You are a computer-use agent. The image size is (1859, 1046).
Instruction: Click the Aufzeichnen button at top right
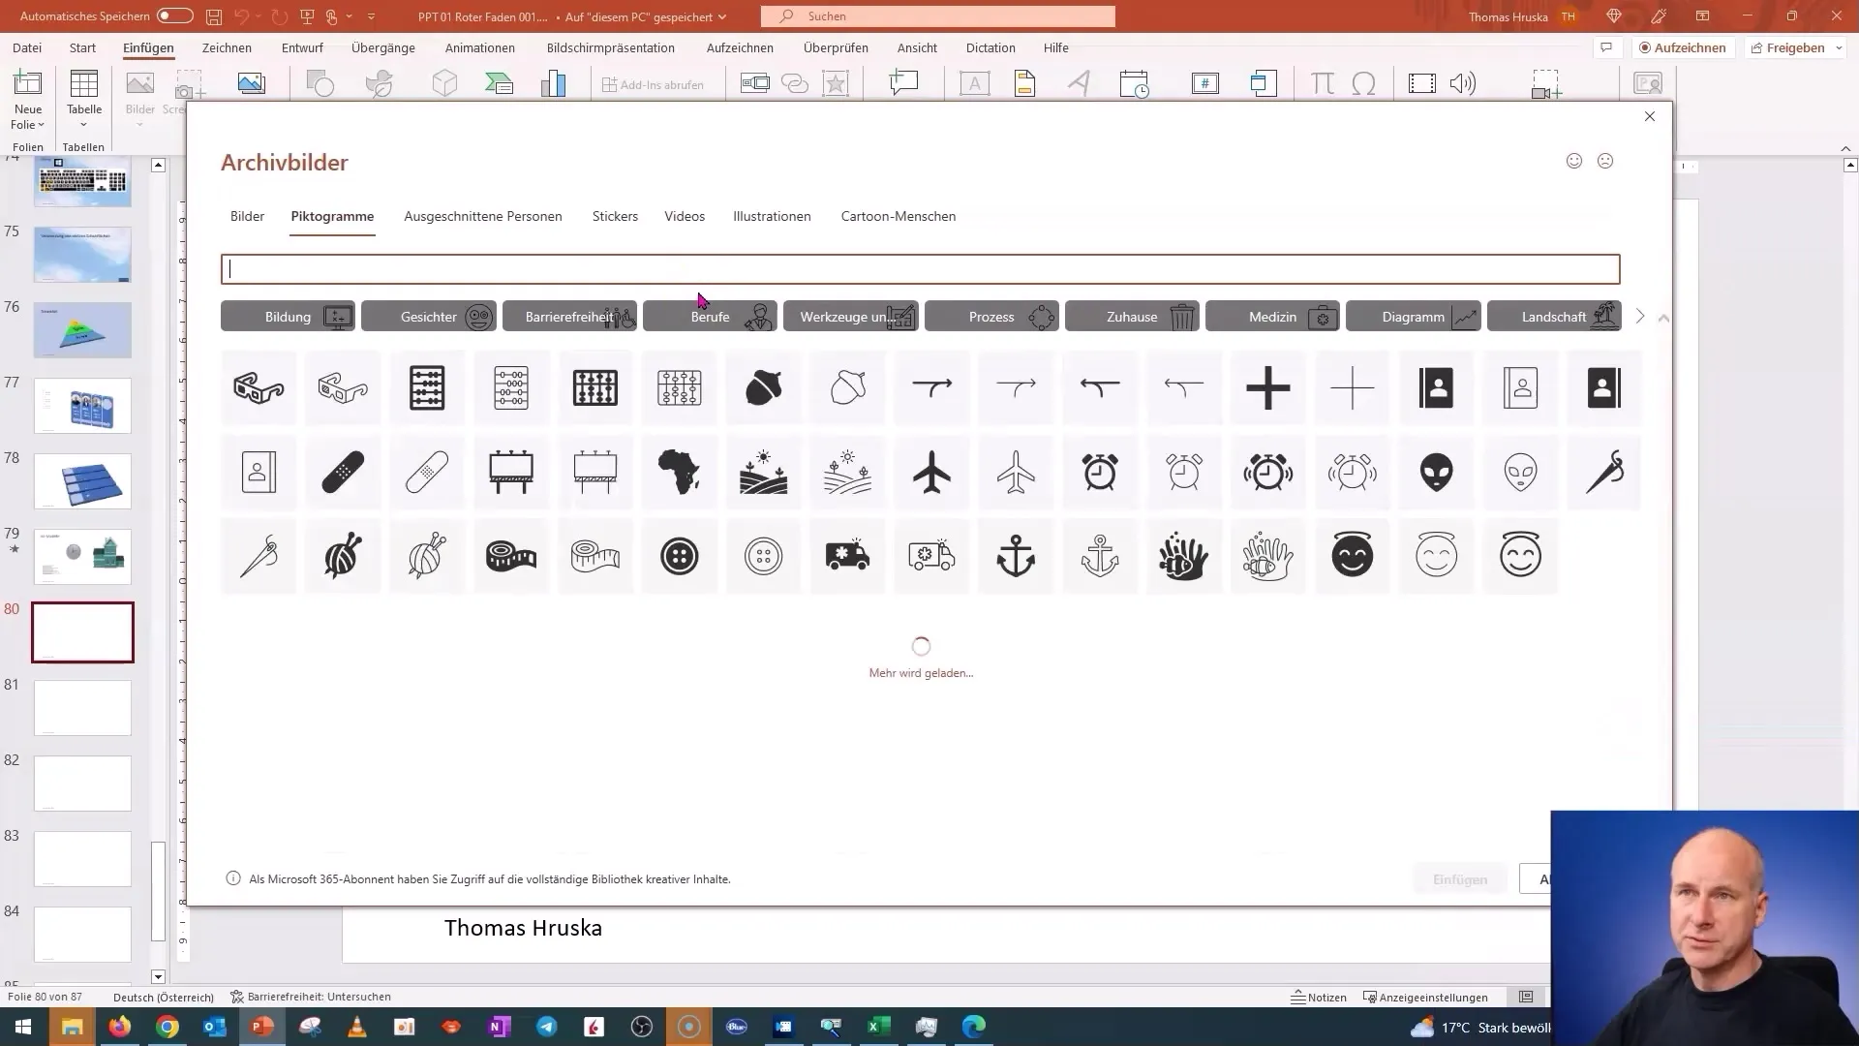[1682, 47]
